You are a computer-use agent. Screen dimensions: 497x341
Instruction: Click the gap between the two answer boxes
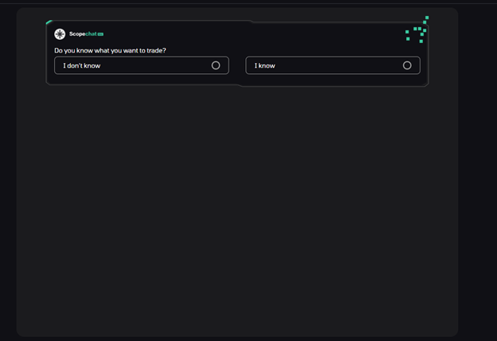237,65
